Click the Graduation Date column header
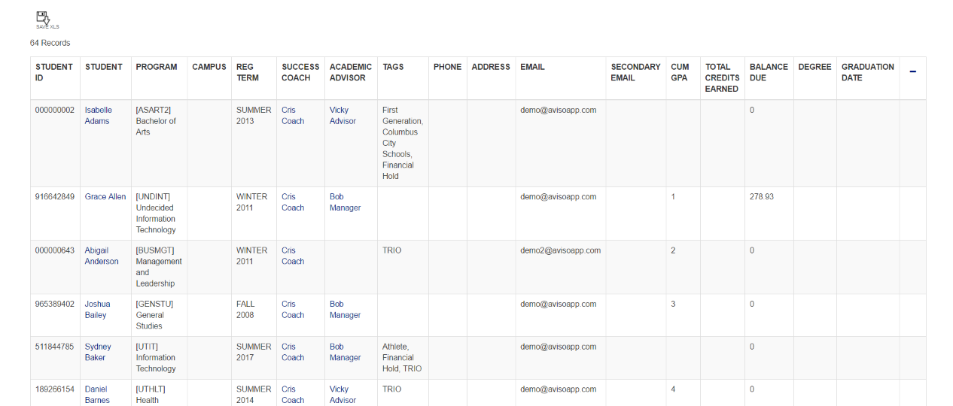The image size is (953, 406). 868,72
